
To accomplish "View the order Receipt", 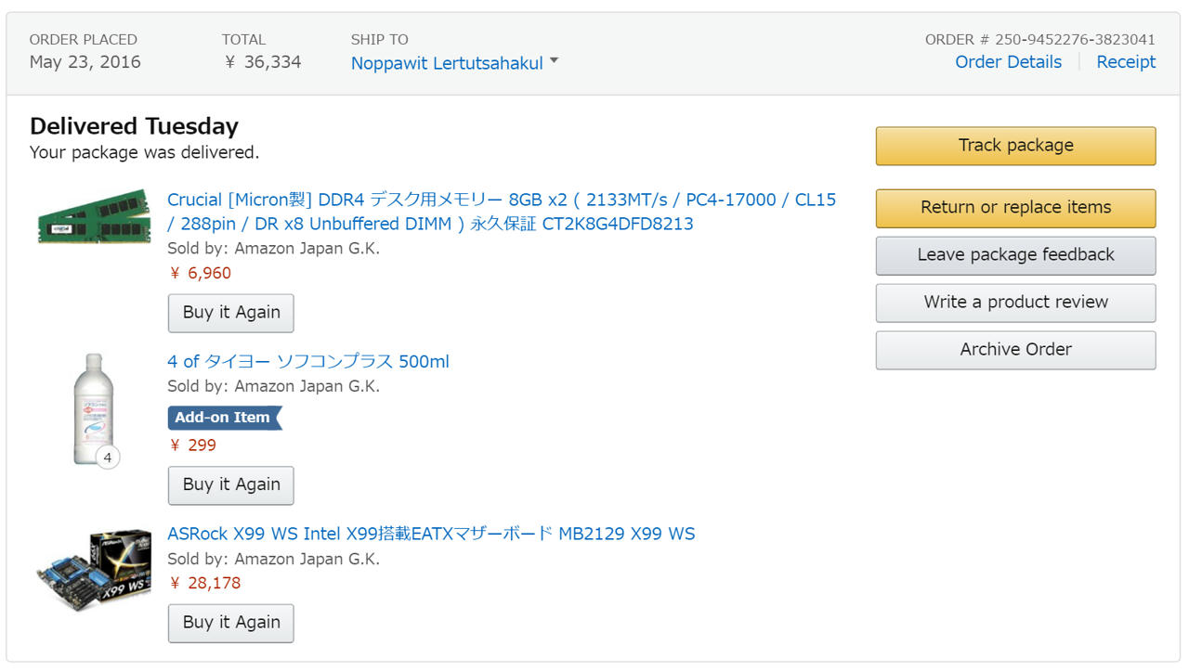I will click(1126, 62).
